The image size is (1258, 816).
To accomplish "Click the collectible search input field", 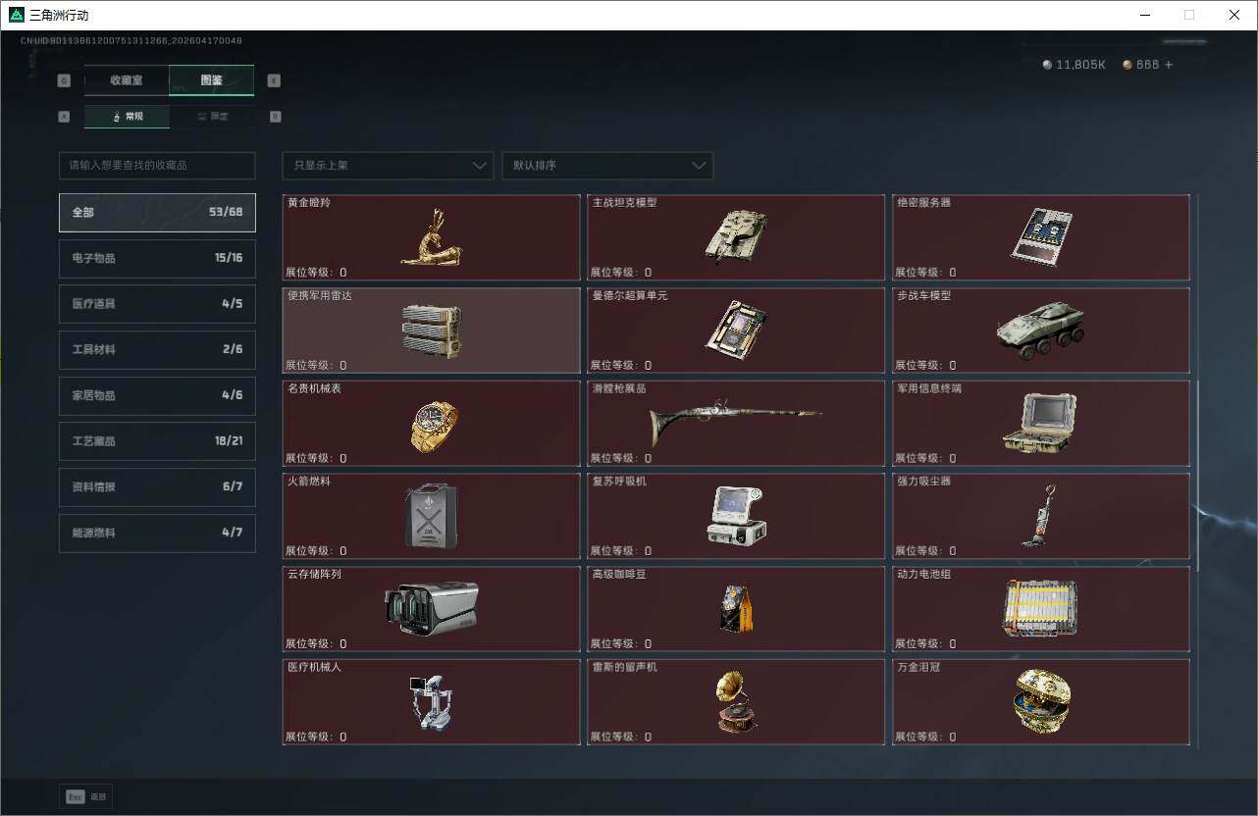I will tap(157, 166).
